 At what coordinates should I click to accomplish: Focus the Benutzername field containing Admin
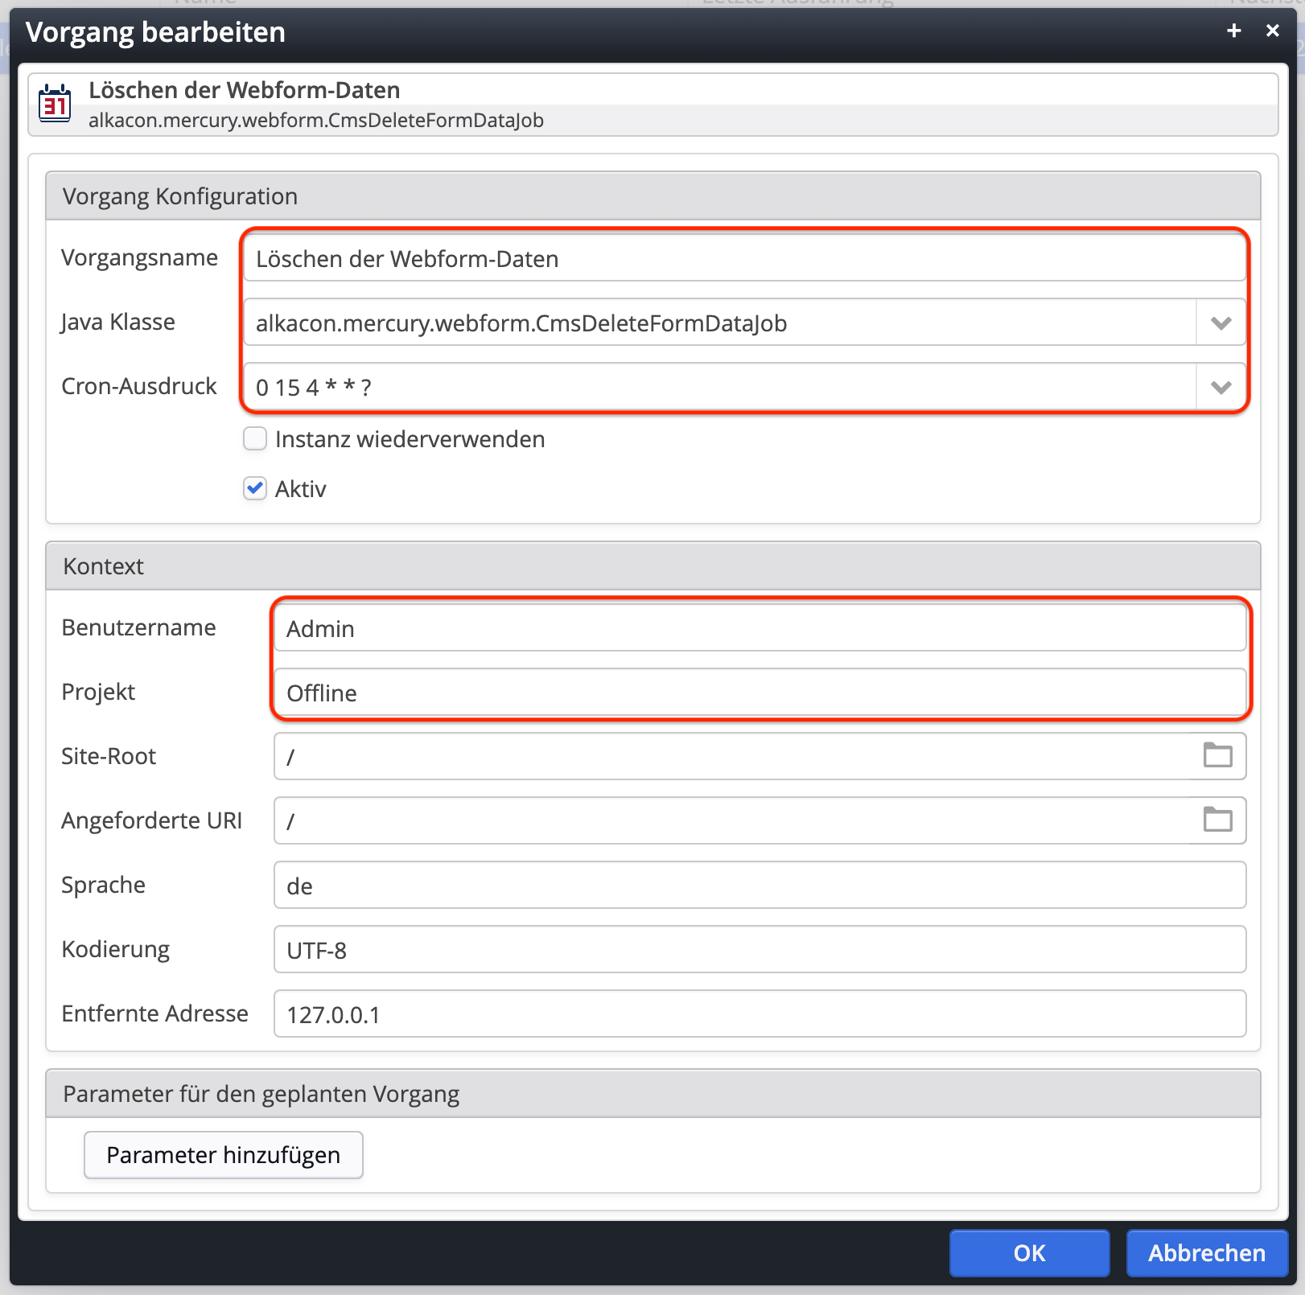click(760, 629)
